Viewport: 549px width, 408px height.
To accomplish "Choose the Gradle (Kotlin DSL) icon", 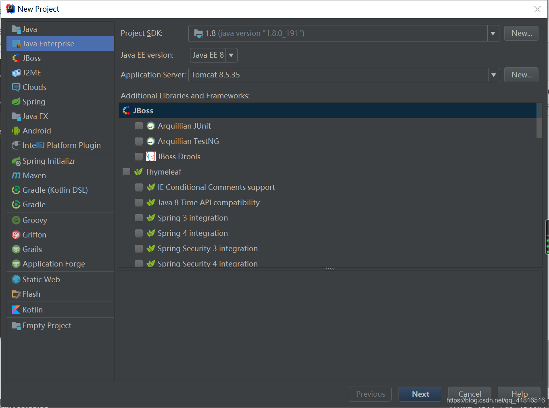I will pyautogui.click(x=16, y=190).
